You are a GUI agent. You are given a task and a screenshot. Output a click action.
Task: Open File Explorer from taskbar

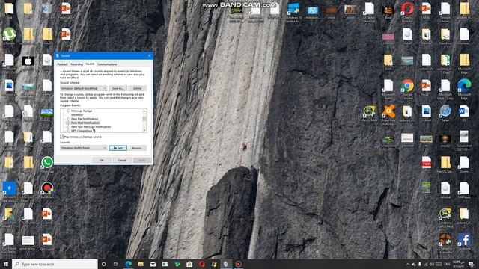tap(141, 264)
